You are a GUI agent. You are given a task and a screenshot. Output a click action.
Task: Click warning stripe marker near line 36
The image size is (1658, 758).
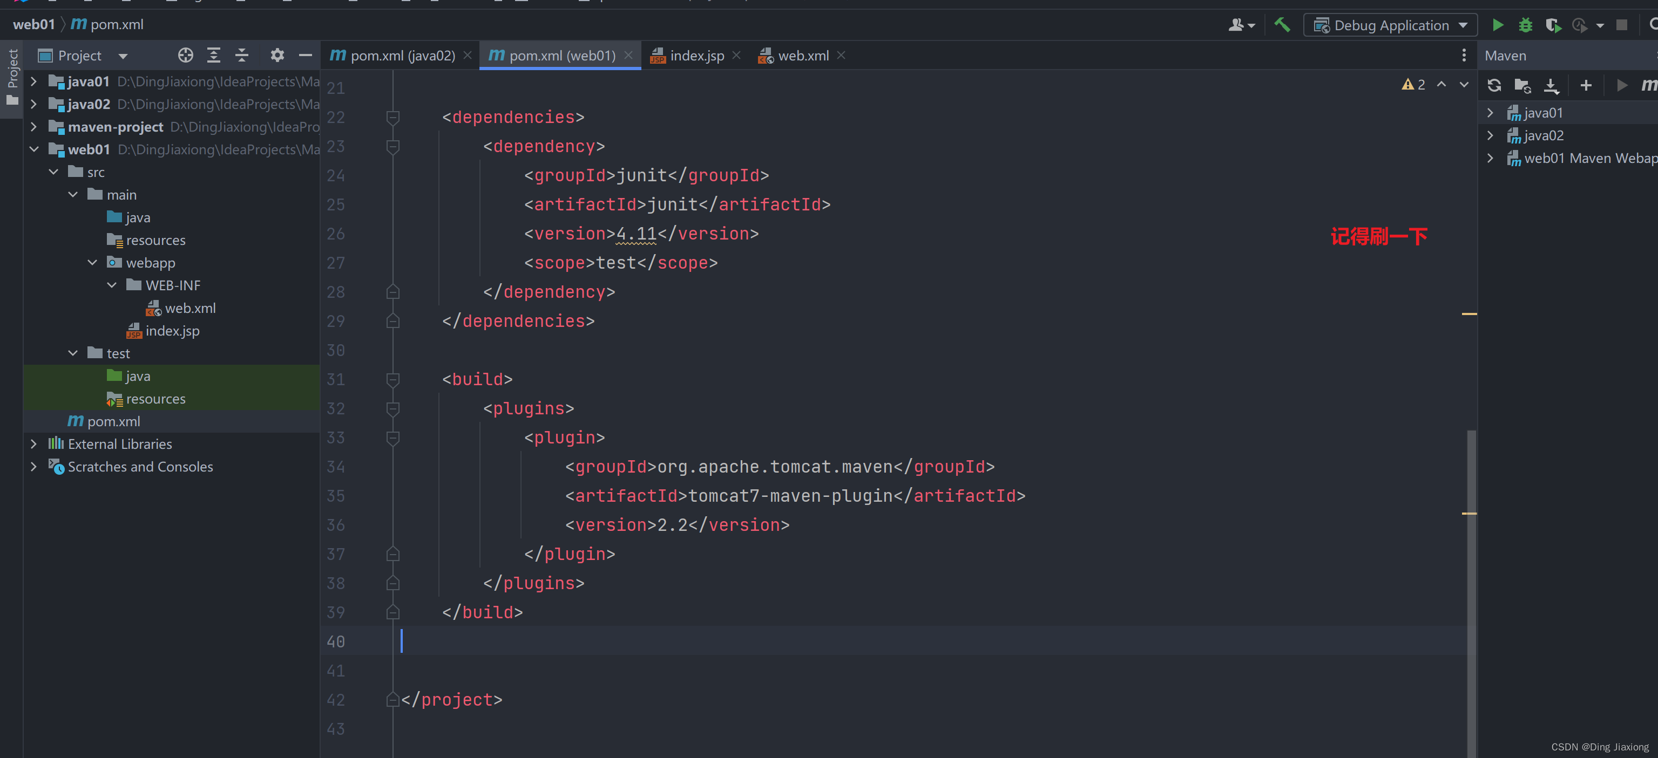pyautogui.click(x=1469, y=513)
